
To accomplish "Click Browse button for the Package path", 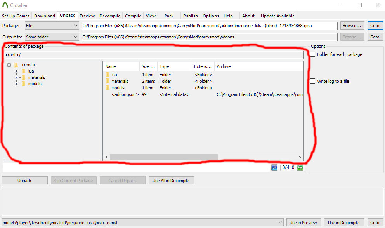I will coord(352,26).
